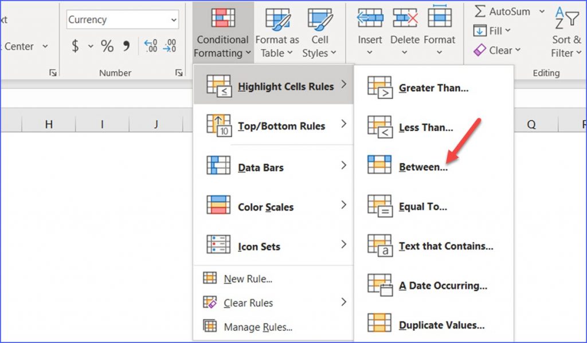This screenshot has width=587, height=343.
Task: Click the Accounting dollar format icon
Action: click(x=75, y=46)
